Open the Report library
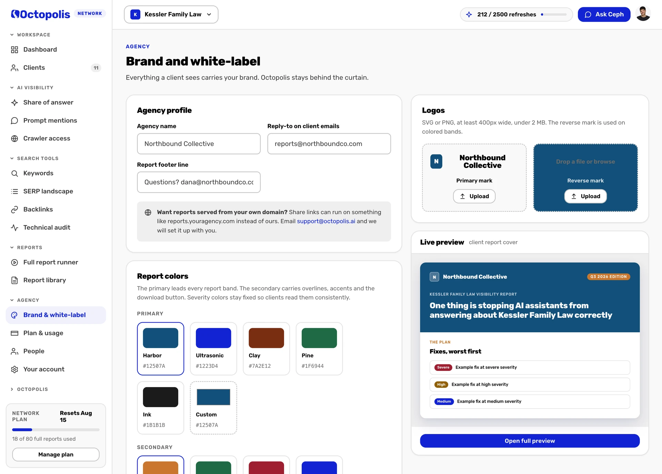Screen dimensions: 662x474 (x=56, y=280)
